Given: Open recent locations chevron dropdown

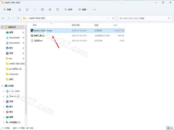Looking at the screenshot, I should click(14, 18).
